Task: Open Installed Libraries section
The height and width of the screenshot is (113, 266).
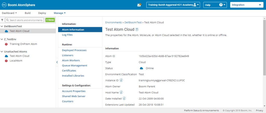Action: click(x=73, y=76)
